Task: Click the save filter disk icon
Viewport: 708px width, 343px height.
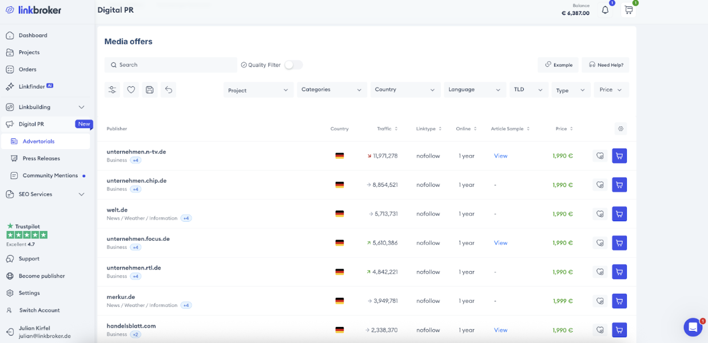Action: [x=149, y=90]
